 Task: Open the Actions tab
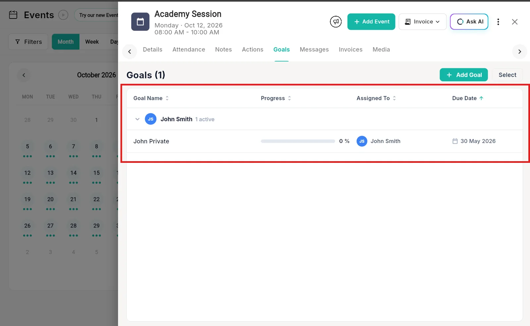(253, 50)
